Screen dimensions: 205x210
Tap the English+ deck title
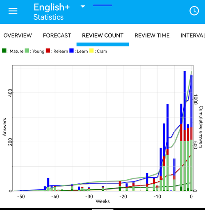[52, 7]
